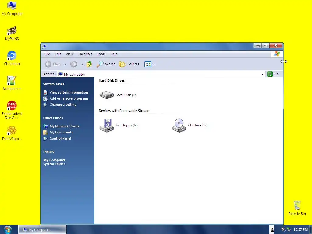
Task: Close the My Computer window
Action: pos(276,46)
